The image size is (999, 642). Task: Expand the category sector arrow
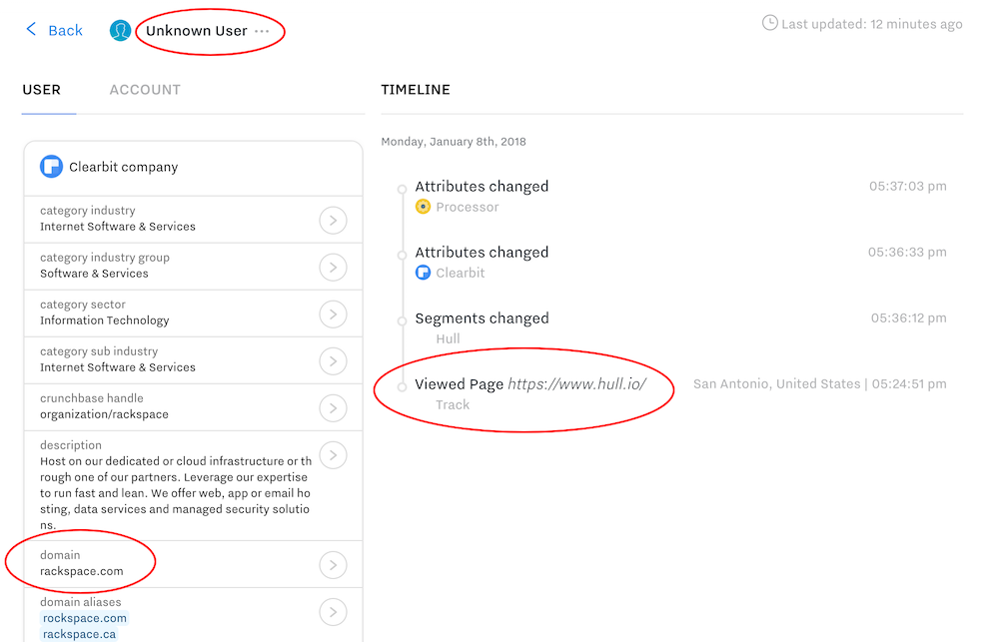[334, 314]
